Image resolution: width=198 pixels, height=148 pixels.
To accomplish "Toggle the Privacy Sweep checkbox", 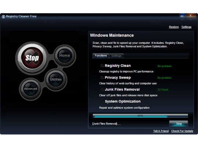I will [x=102, y=77].
